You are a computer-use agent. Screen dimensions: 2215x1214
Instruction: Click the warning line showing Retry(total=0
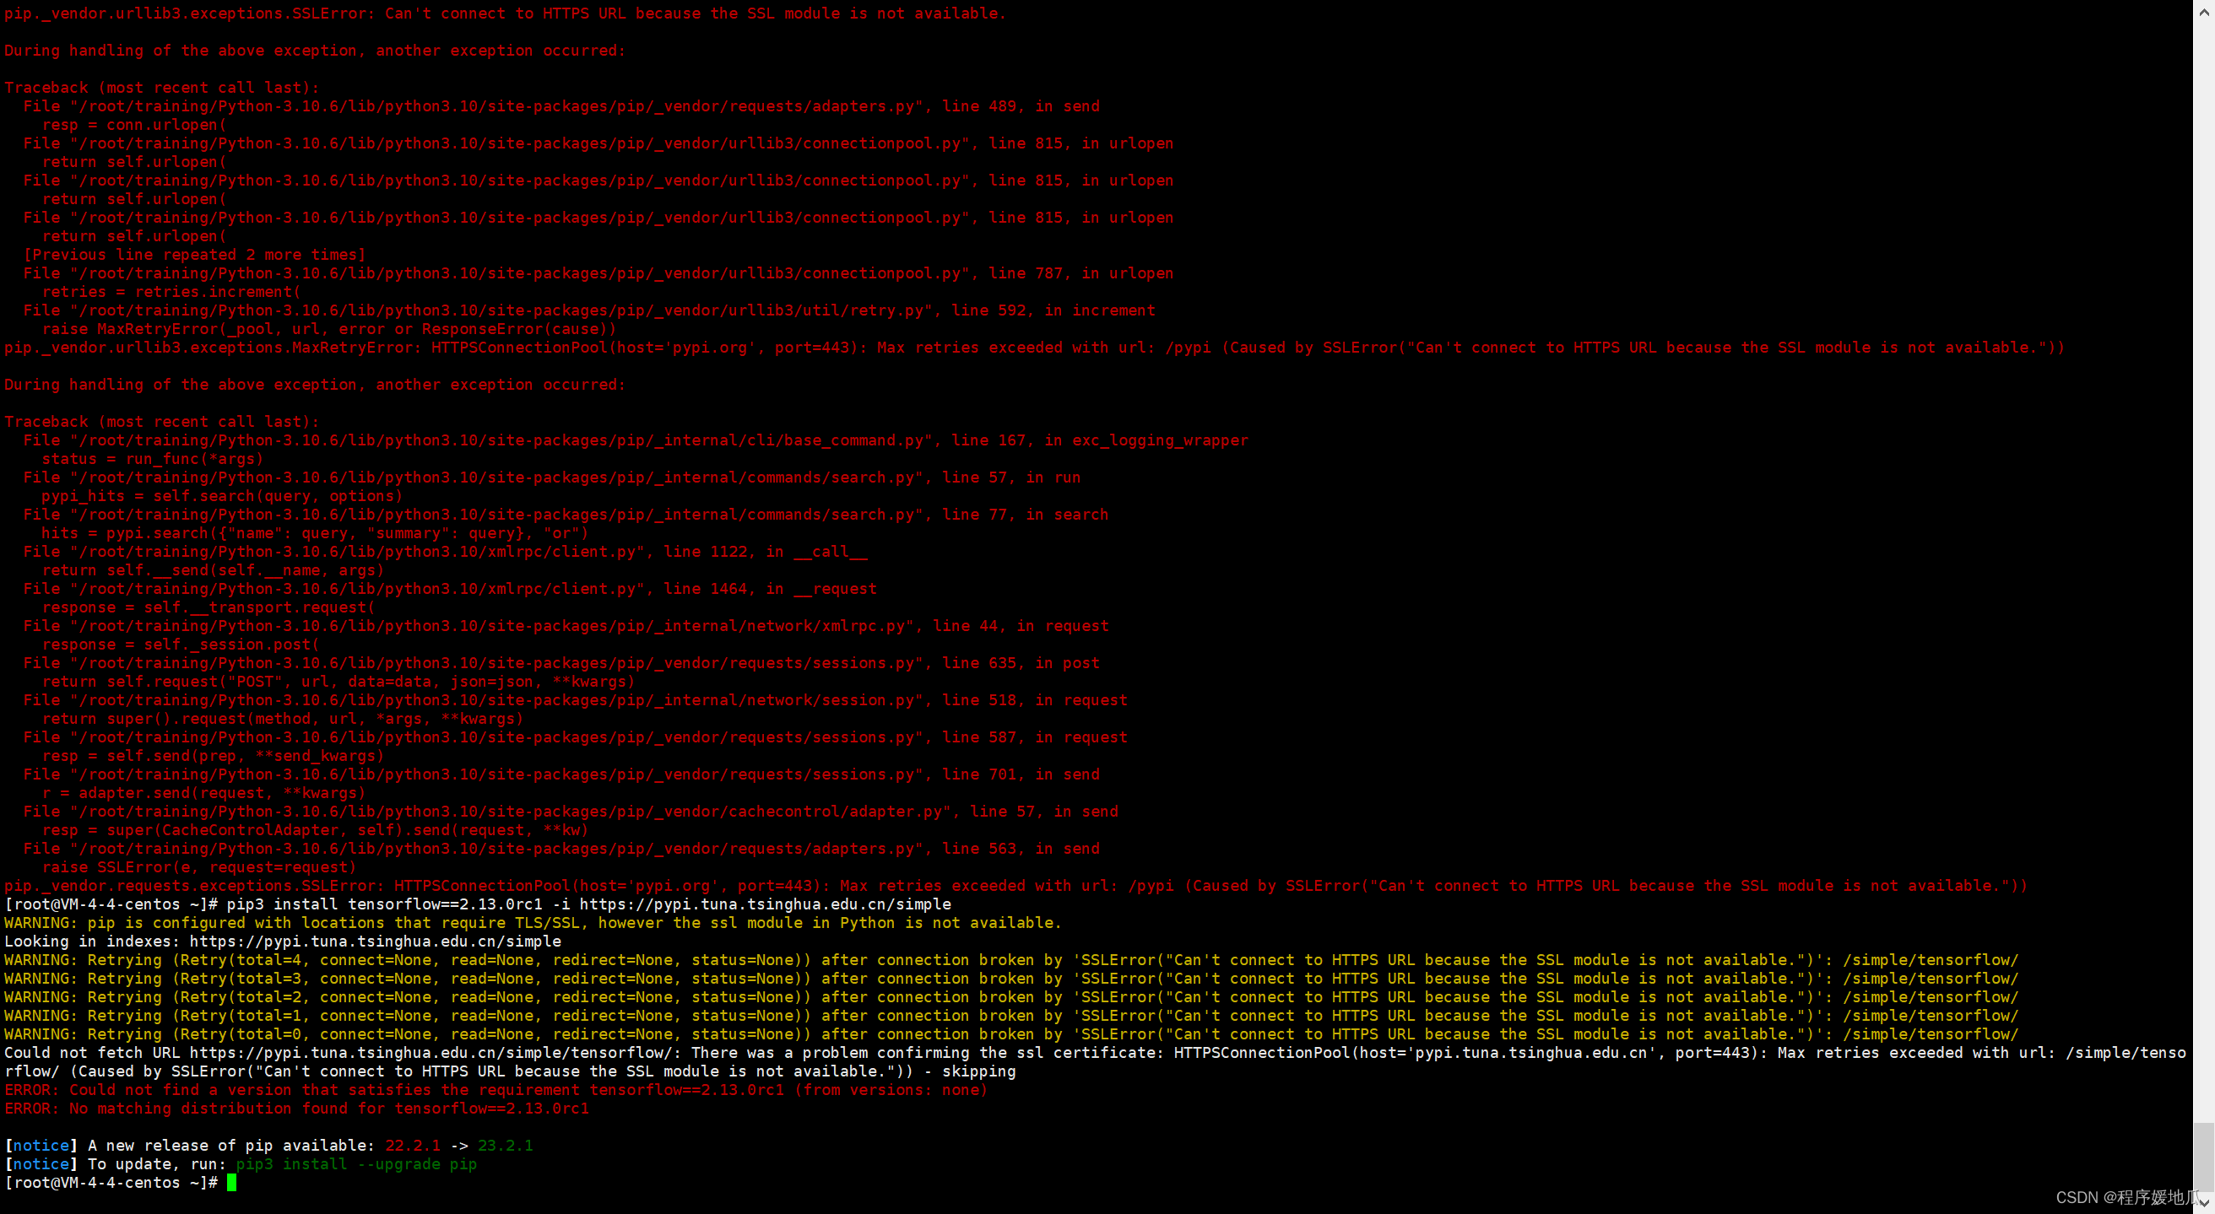click(1010, 1034)
